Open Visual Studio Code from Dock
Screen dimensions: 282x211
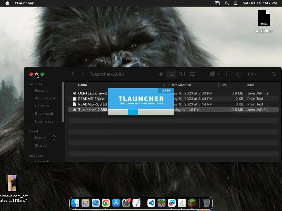[151, 203]
